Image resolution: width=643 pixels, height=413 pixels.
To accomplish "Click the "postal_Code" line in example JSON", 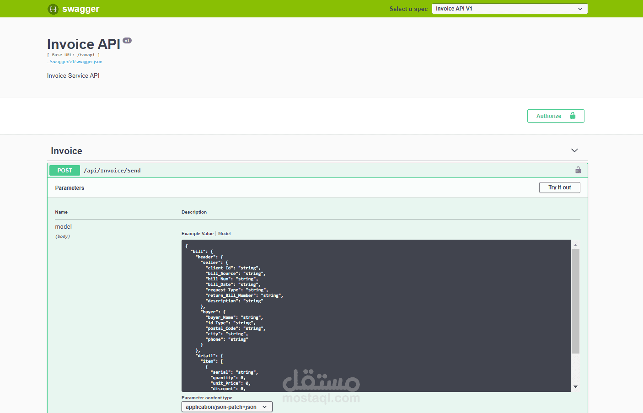I will (236, 328).
